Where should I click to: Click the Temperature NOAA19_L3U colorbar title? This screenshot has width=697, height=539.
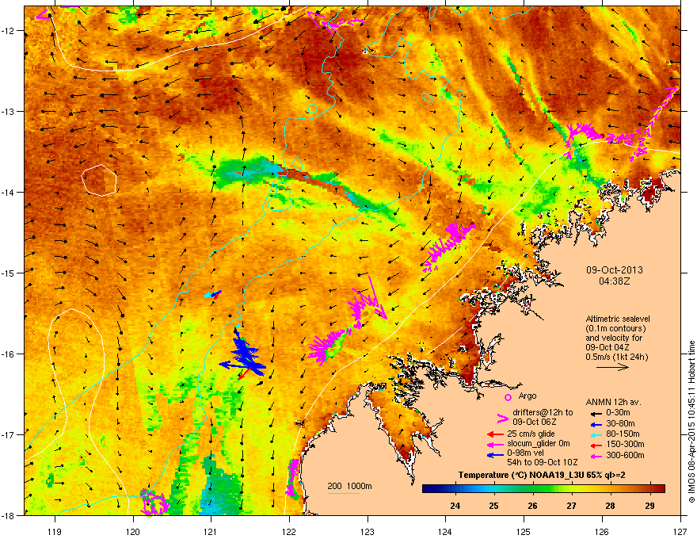[x=542, y=475]
